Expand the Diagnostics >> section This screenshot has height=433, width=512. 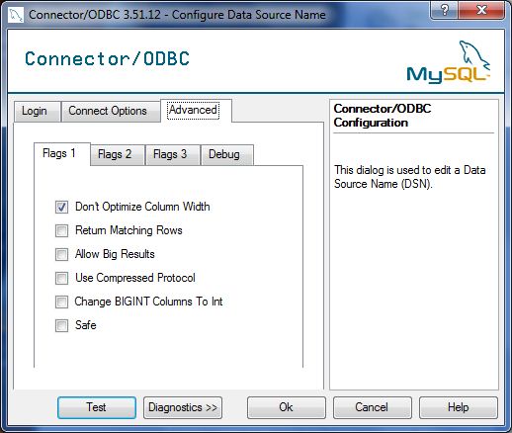(x=183, y=407)
